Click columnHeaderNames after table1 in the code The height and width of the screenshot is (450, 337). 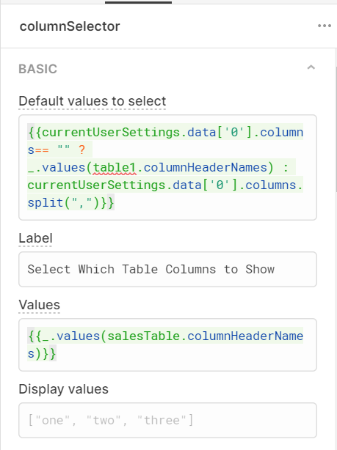[206, 168]
